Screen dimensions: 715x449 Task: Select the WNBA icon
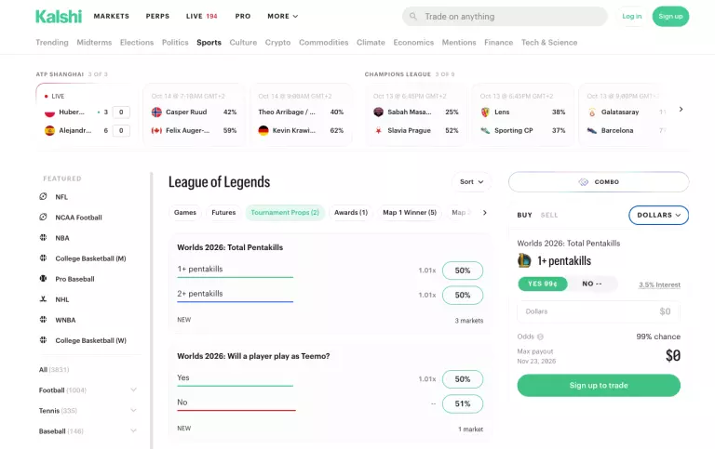click(x=44, y=320)
